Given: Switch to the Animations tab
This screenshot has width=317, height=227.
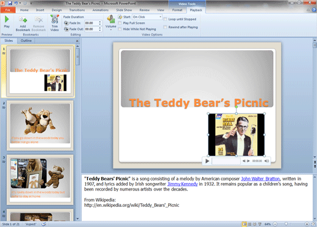Looking at the screenshot, I should click(101, 10).
